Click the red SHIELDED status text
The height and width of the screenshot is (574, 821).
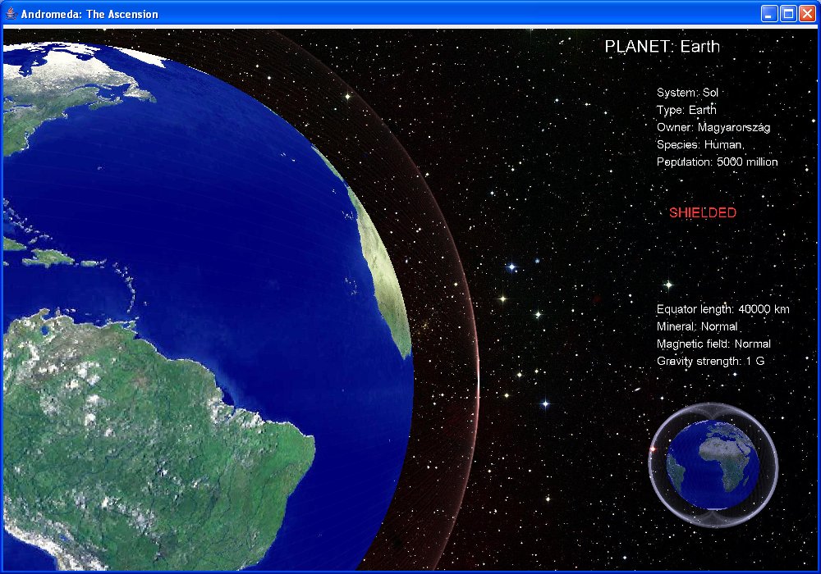[702, 212]
